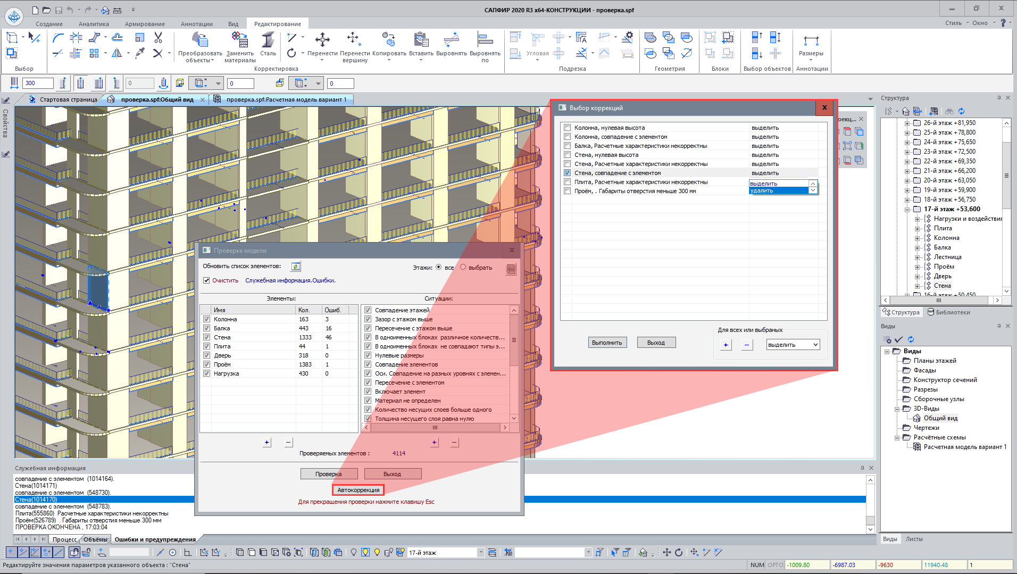Open the 17-й этаж floor selector dropdown
The width and height of the screenshot is (1017, 574).
point(481,553)
